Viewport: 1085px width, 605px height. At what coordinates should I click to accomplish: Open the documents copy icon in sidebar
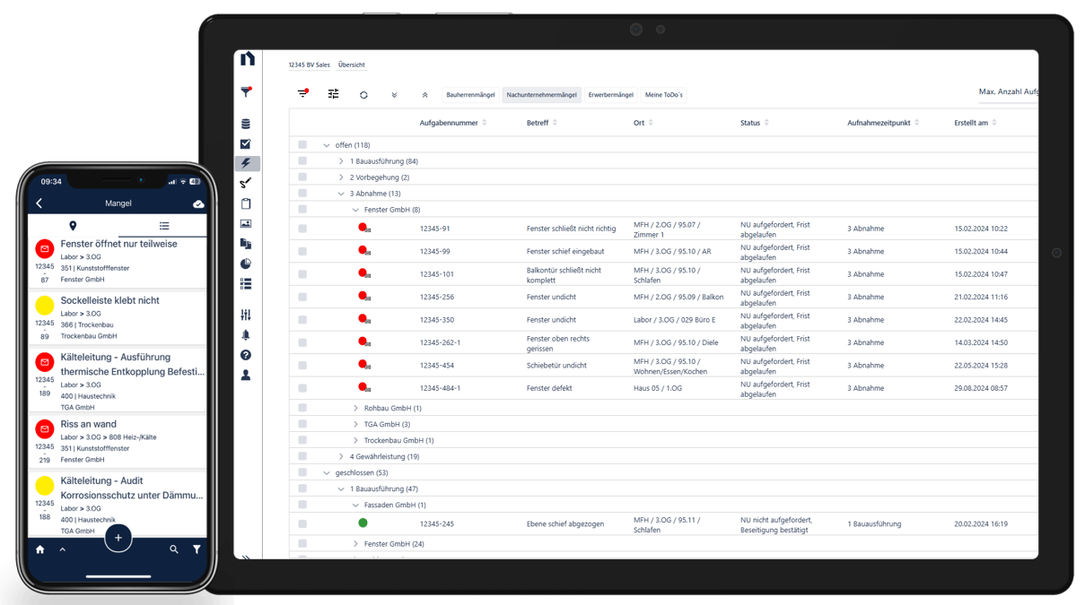246,243
